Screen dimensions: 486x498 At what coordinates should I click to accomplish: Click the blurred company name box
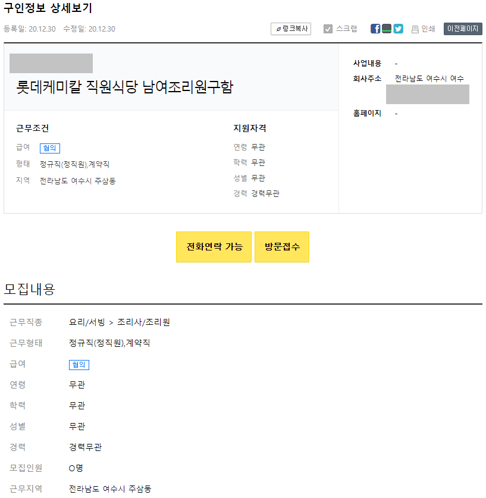tap(51, 63)
